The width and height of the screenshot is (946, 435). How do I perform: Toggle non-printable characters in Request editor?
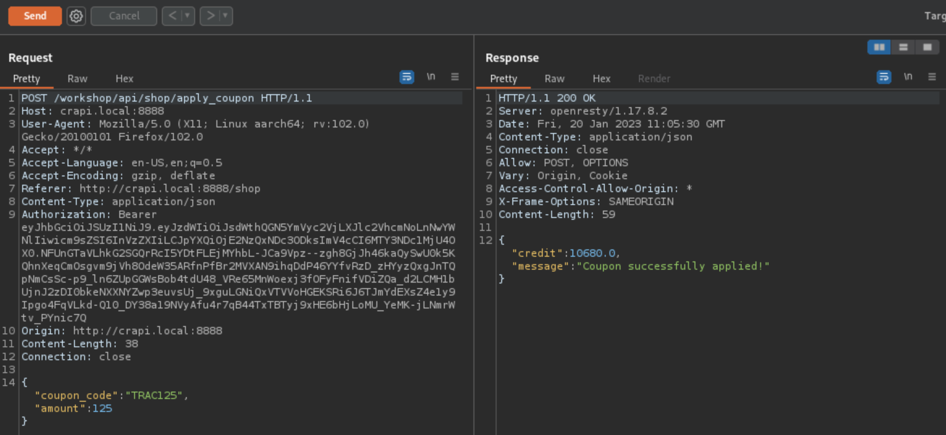click(431, 77)
